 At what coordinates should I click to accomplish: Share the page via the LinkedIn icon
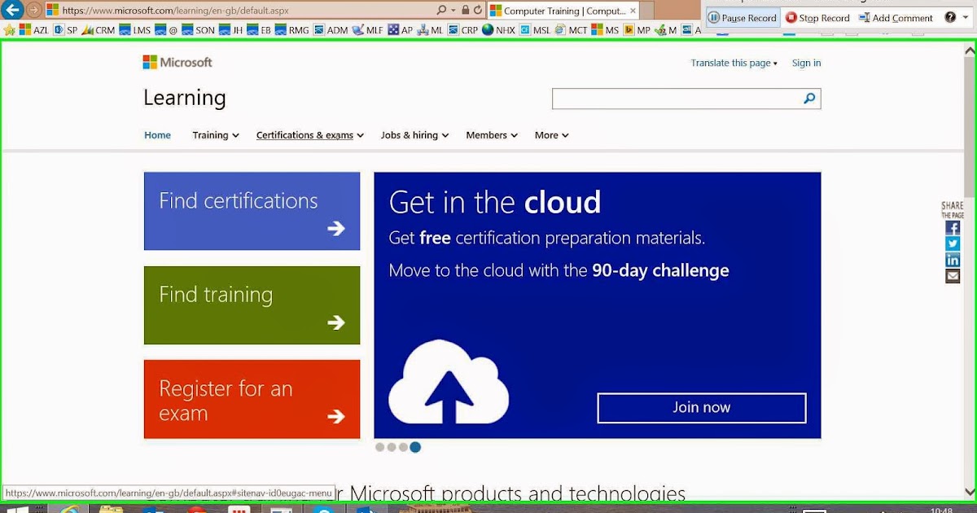[953, 260]
